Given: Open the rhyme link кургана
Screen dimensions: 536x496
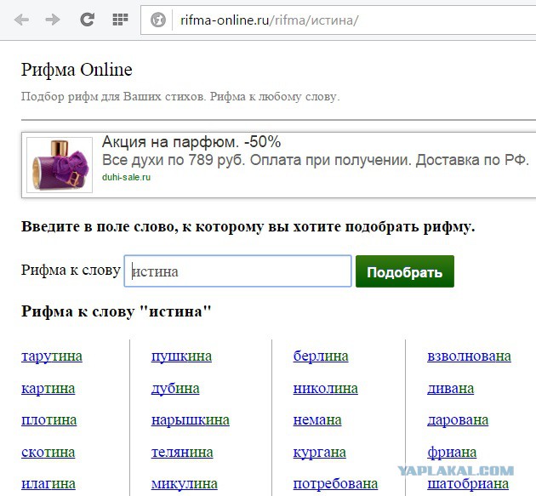Looking at the screenshot, I should pyautogui.click(x=320, y=453).
